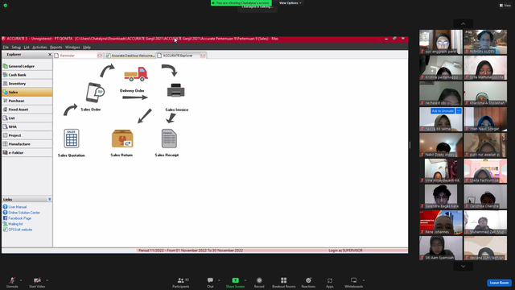Click the green Share Screen button
This screenshot has width=515, height=290.
pyautogui.click(x=235, y=282)
